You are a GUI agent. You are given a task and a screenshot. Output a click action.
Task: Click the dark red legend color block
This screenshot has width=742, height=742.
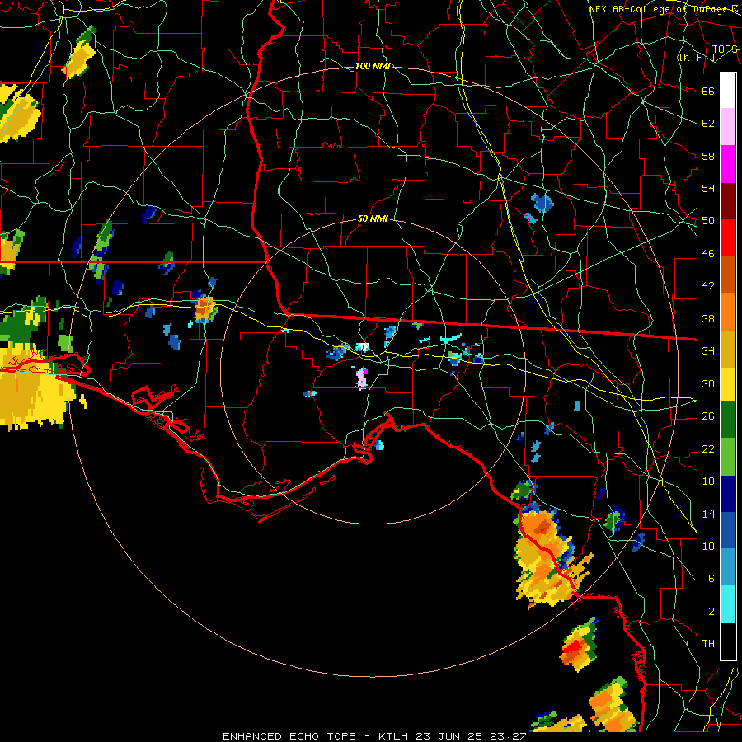click(x=728, y=200)
